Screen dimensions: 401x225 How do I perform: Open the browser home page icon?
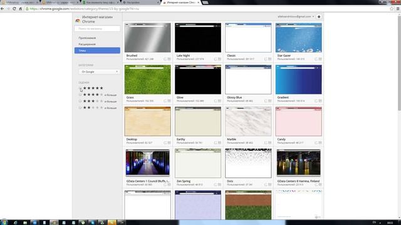click(21, 9)
